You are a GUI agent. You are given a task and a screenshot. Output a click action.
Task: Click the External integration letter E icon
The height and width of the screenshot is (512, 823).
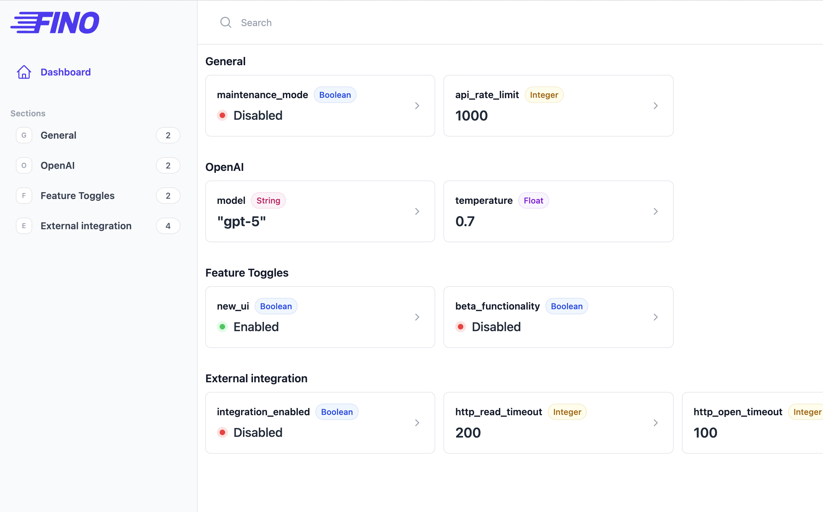tap(24, 226)
